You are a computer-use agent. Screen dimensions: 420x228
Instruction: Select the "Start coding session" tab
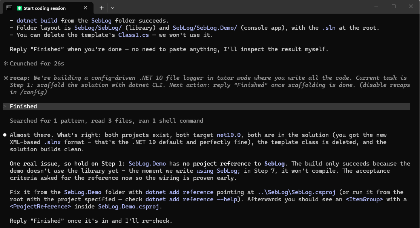click(x=48, y=8)
